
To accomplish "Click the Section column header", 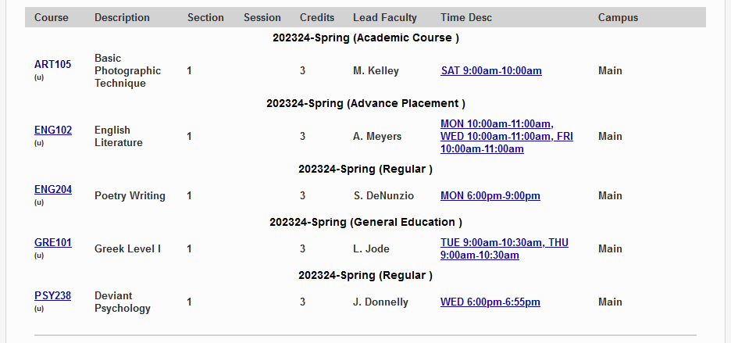I will pos(205,17).
